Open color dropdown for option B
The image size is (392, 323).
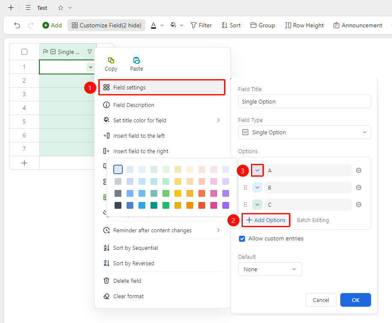[257, 187]
